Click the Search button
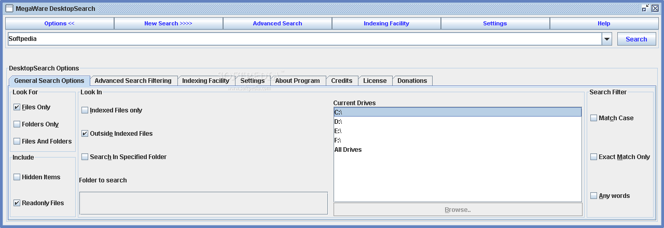Screen dimensions: 664x228 click(637, 39)
